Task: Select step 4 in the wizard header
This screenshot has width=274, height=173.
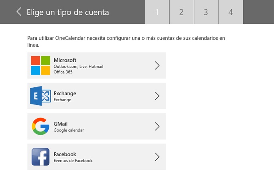Action: click(x=230, y=12)
